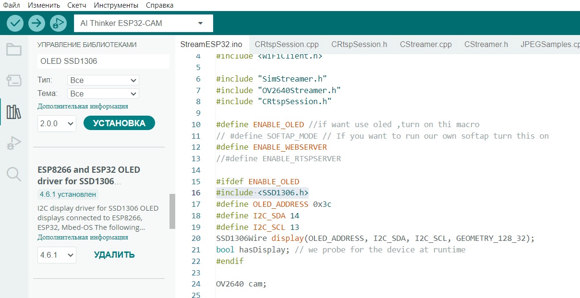This screenshot has width=580, height=298.
Task: Open the Search magnifier sidebar icon
Action: 14,174
